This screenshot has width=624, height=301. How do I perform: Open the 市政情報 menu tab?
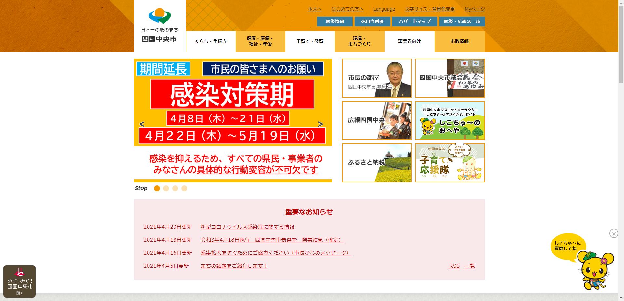pos(460,41)
